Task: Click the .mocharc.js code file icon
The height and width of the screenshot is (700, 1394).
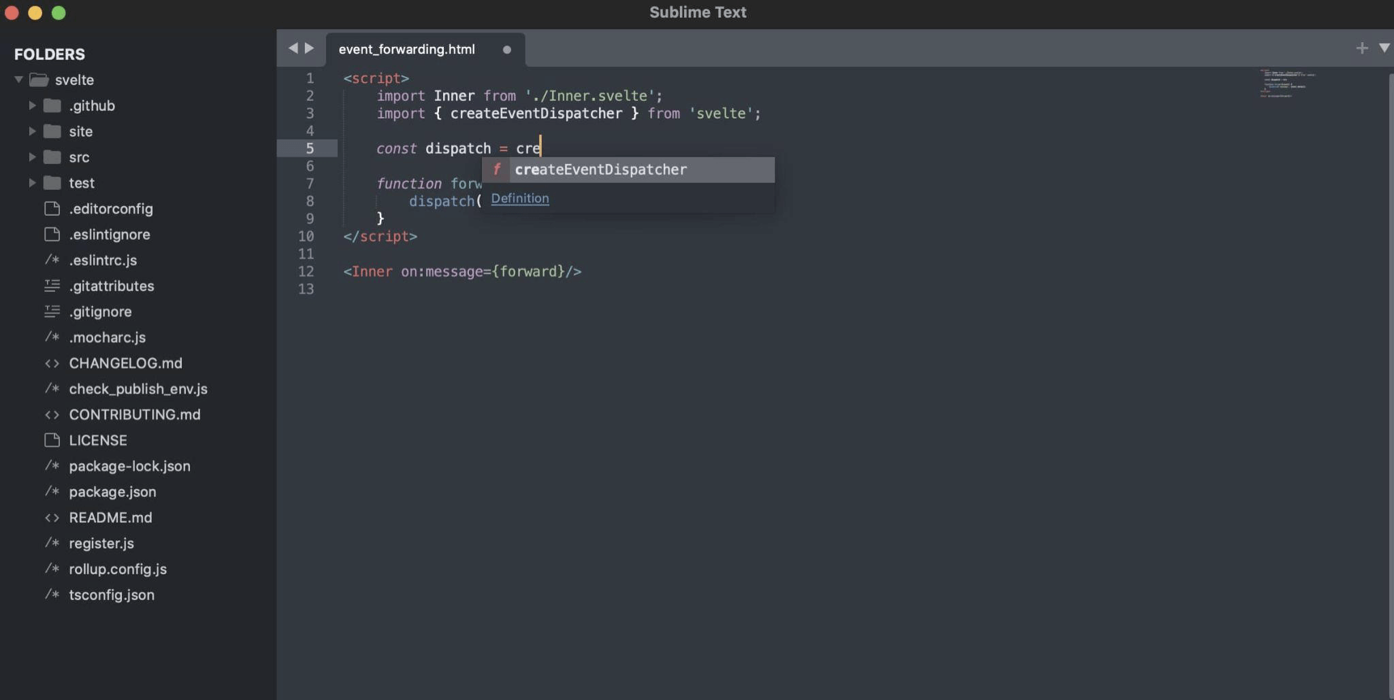Action: tap(52, 337)
